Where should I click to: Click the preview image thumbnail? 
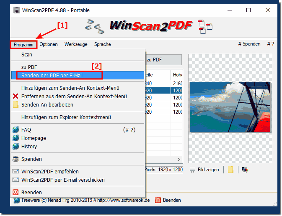[230, 107]
